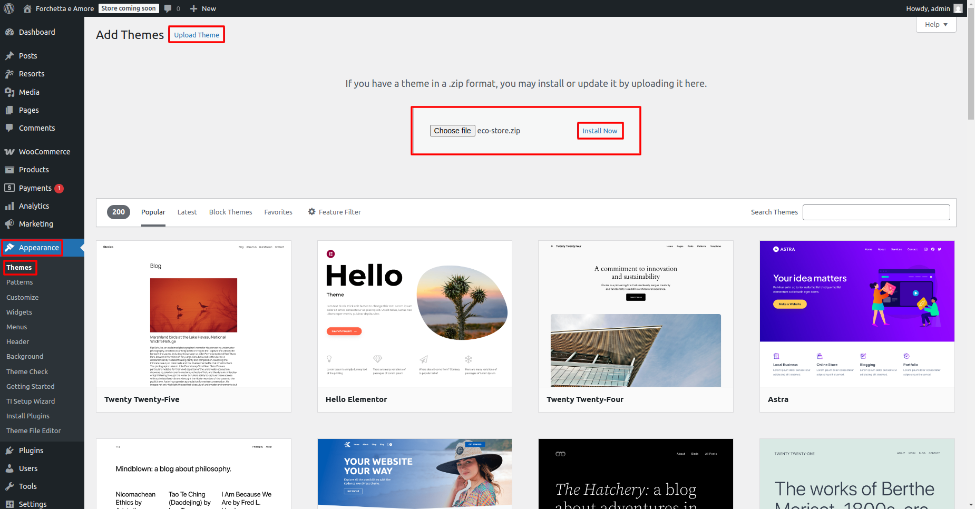Open Plugins via the plug icon
This screenshot has height=509, width=975.
pos(9,451)
